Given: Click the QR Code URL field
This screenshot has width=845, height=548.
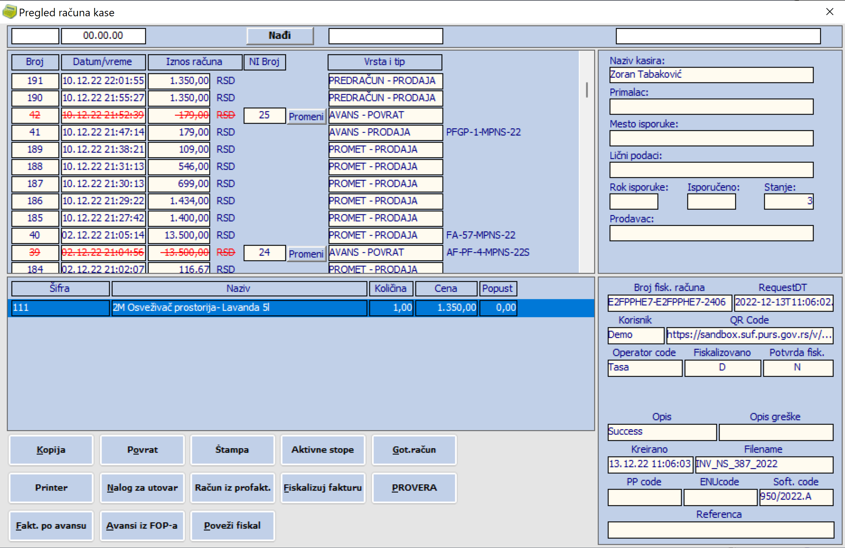Looking at the screenshot, I should pyautogui.click(x=750, y=335).
